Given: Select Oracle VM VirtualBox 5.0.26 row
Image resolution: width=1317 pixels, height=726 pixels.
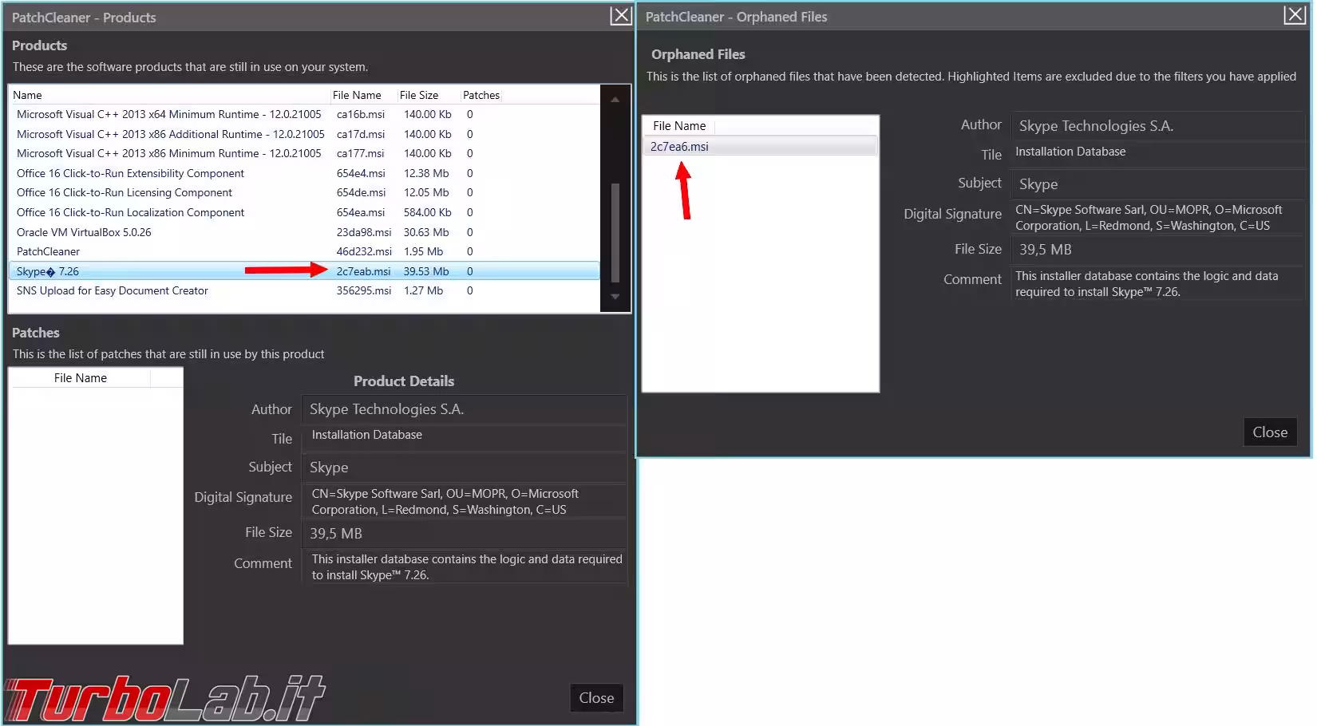Looking at the screenshot, I should [84, 232].
